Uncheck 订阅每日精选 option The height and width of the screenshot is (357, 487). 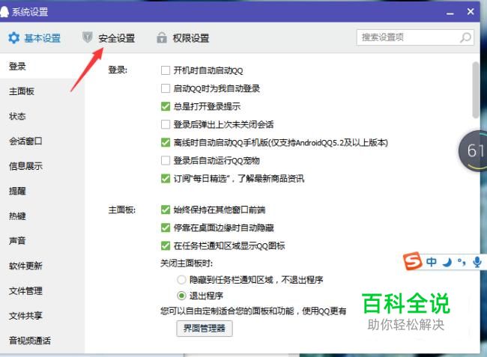coord(166,178)
